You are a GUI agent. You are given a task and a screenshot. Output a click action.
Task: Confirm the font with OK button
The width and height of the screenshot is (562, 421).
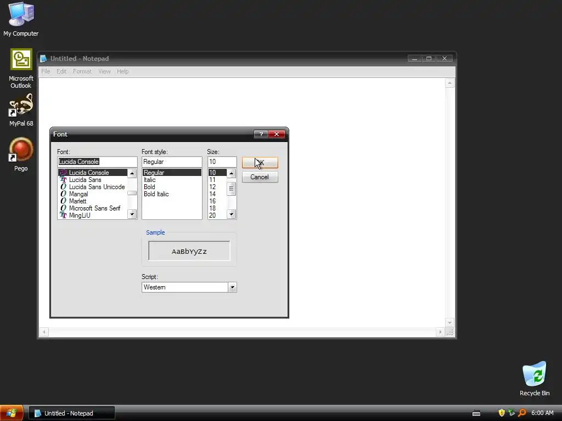click(x=260, y=162)
